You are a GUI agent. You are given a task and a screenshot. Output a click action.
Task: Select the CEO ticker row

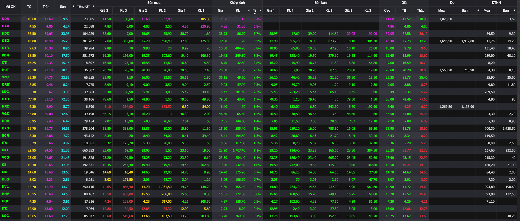click(x=5, y=41)
